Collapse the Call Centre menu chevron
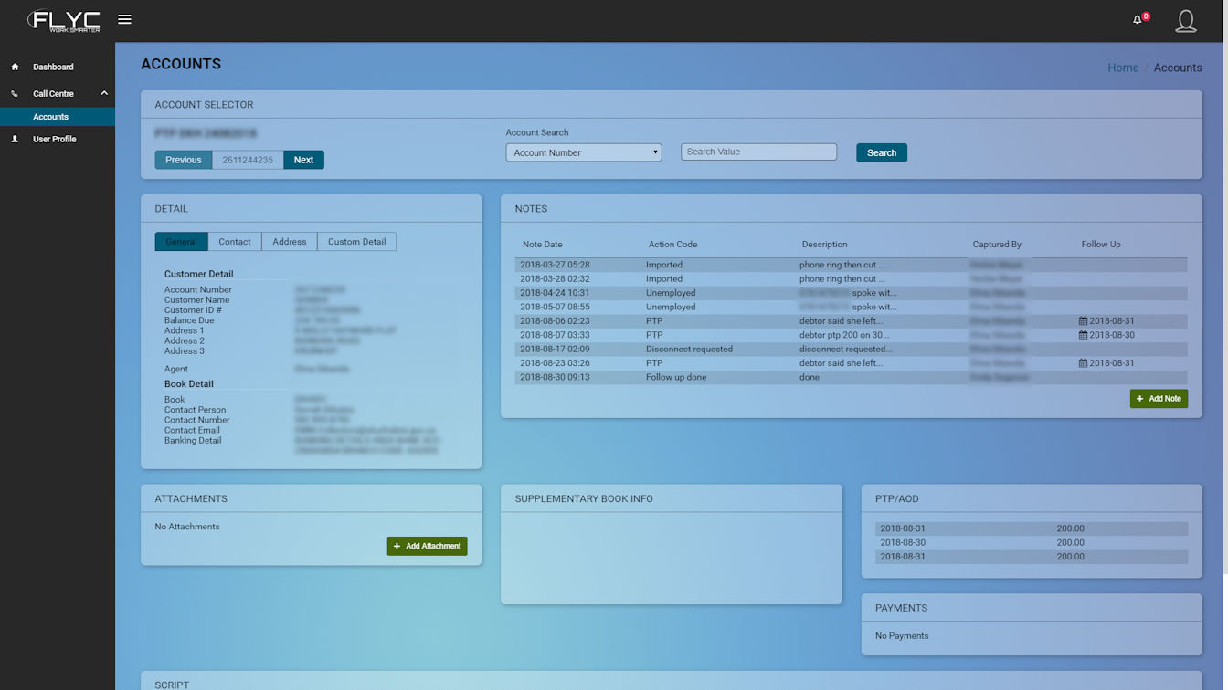This screenshot has height=690, width=1228. click(x=104, y=93)
